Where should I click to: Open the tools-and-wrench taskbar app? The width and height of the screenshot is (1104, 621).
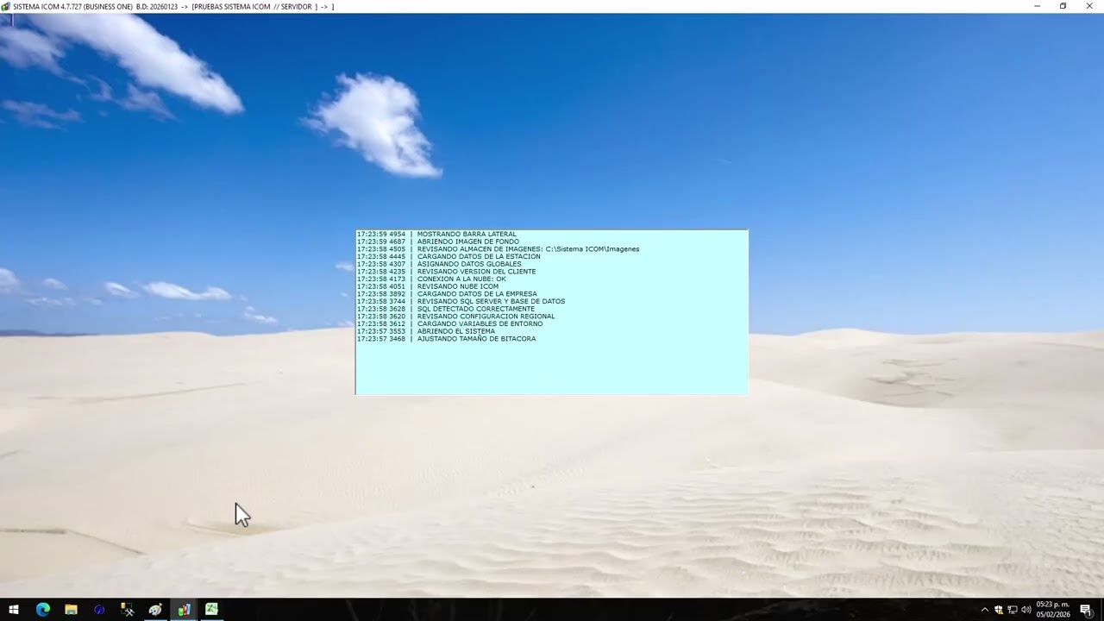(x=128, y=610)
